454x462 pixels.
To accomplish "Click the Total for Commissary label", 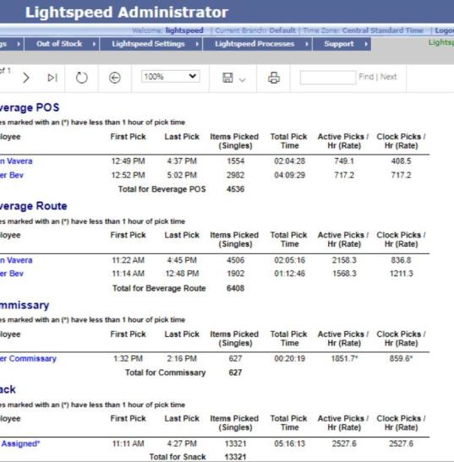I will (165, 372).
